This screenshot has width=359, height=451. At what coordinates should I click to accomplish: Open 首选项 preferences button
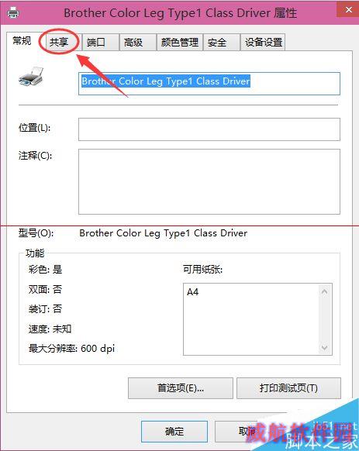coord(181,388)
